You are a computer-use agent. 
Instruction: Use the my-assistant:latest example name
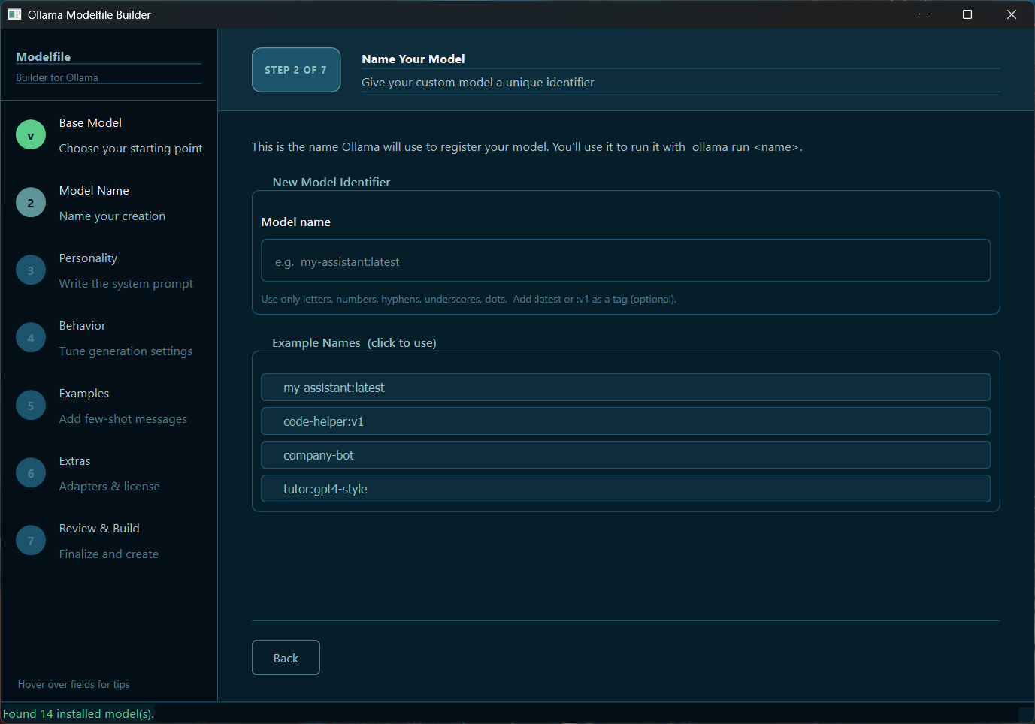pos(625,388)
